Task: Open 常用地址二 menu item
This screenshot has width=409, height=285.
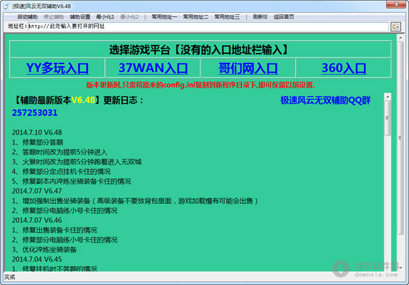Action: (x=196, y=17)
